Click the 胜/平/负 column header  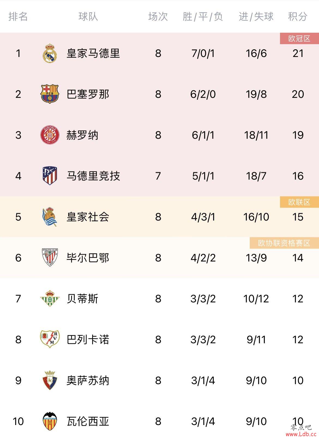tap(203, 17)
